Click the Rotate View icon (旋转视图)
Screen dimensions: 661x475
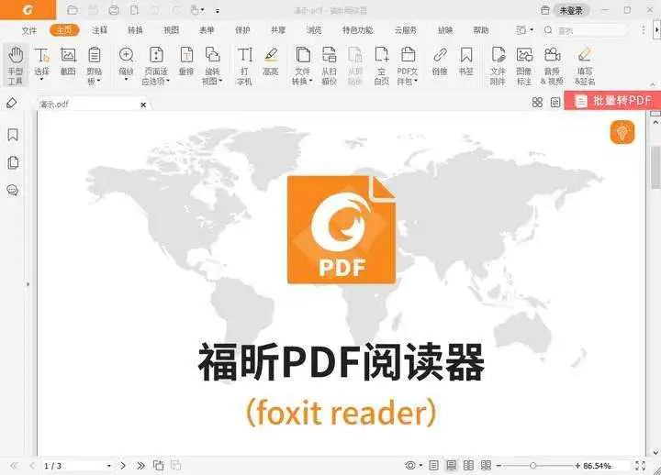click(212, 55)
